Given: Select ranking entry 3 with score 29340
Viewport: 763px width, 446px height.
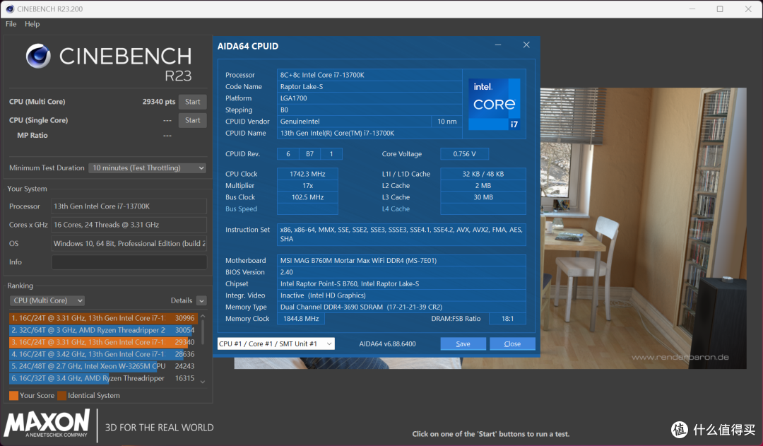Looking at the screenshot, I should [x=103, y=342].
